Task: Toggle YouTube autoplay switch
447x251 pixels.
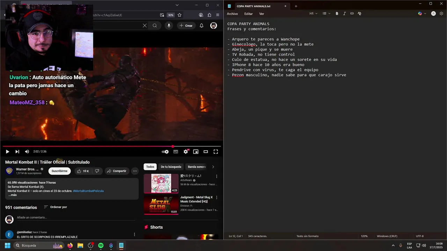Action: [x=165, y=152]
